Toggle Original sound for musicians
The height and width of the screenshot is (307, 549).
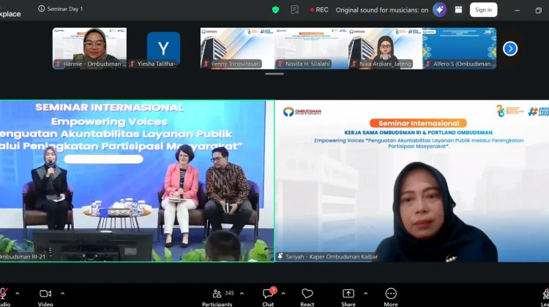381,10
